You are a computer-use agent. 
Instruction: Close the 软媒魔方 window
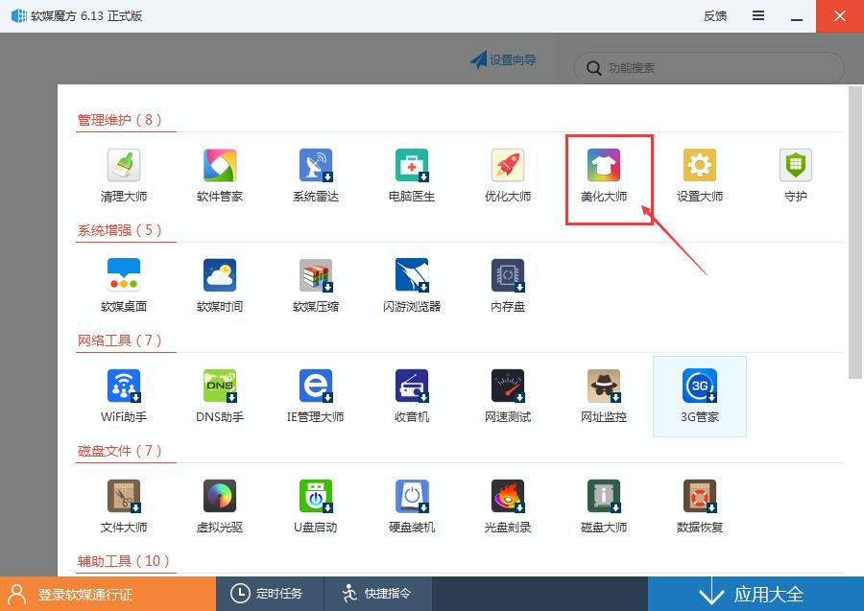[840, 16]
